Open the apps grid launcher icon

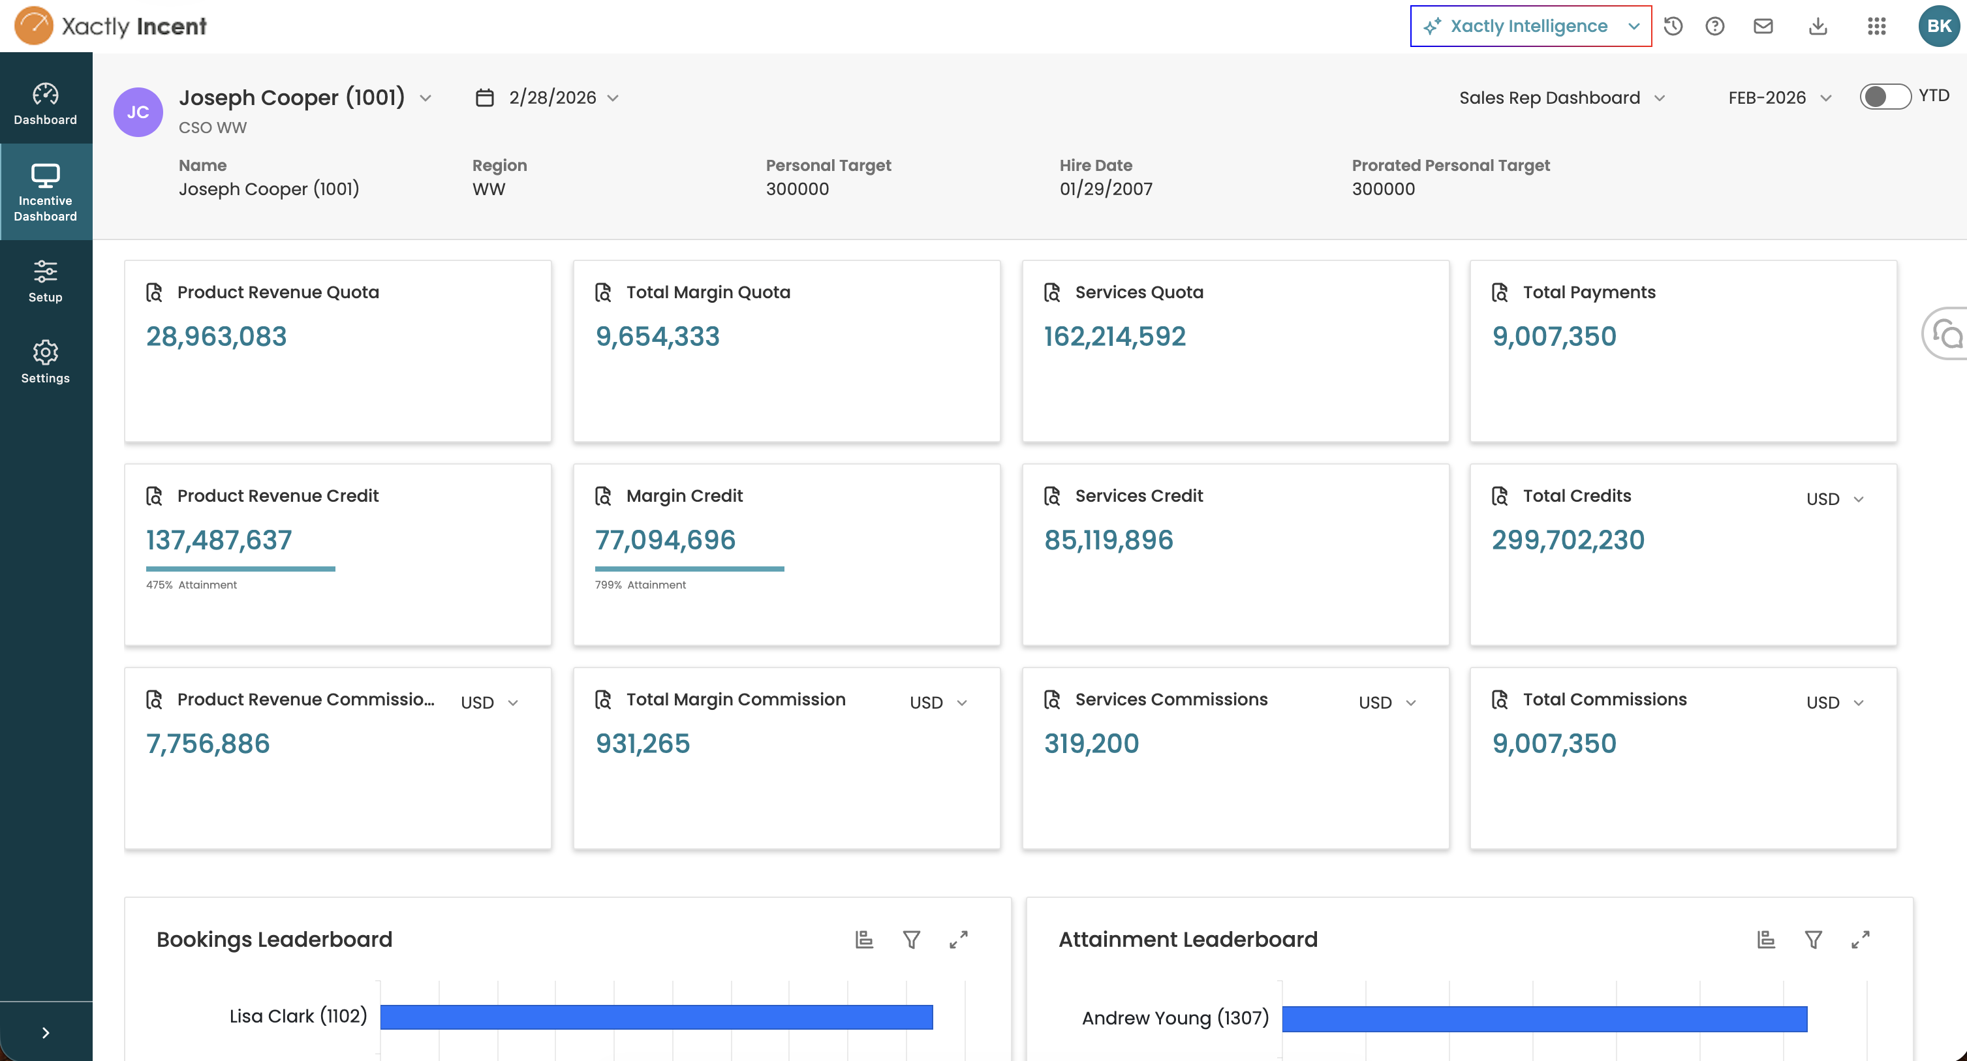[x=1877, y=26]
